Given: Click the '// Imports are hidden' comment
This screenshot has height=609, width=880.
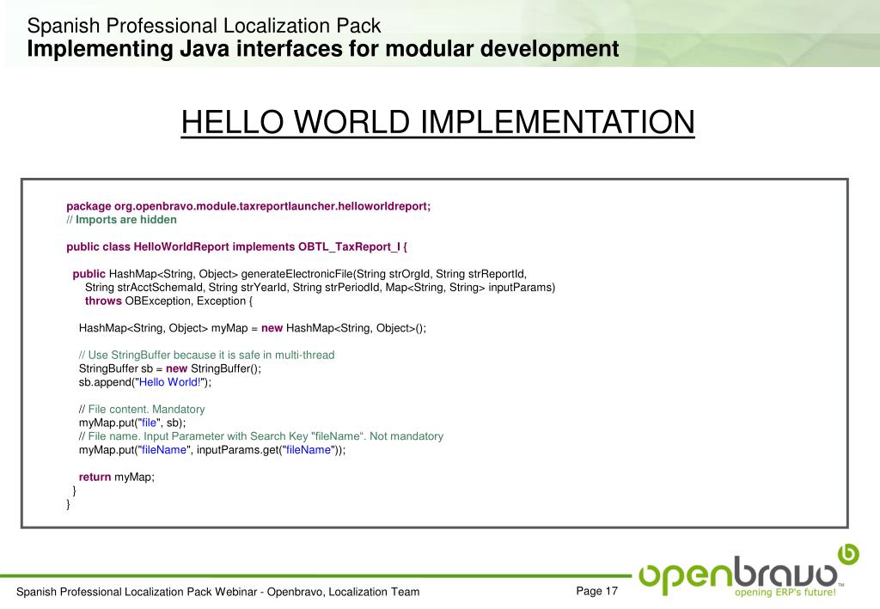Looking at the screenshot, I should tap(121, 220).
